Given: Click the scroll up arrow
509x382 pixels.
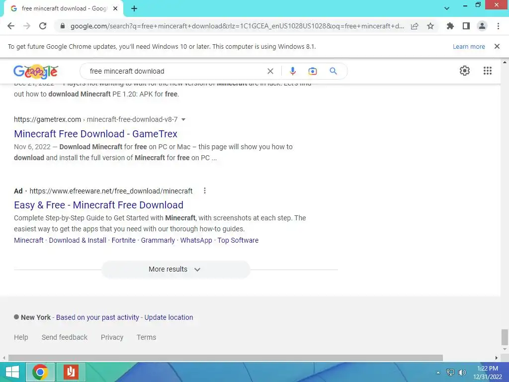Looking at the screenshot, I should click(x=505, y=62).
